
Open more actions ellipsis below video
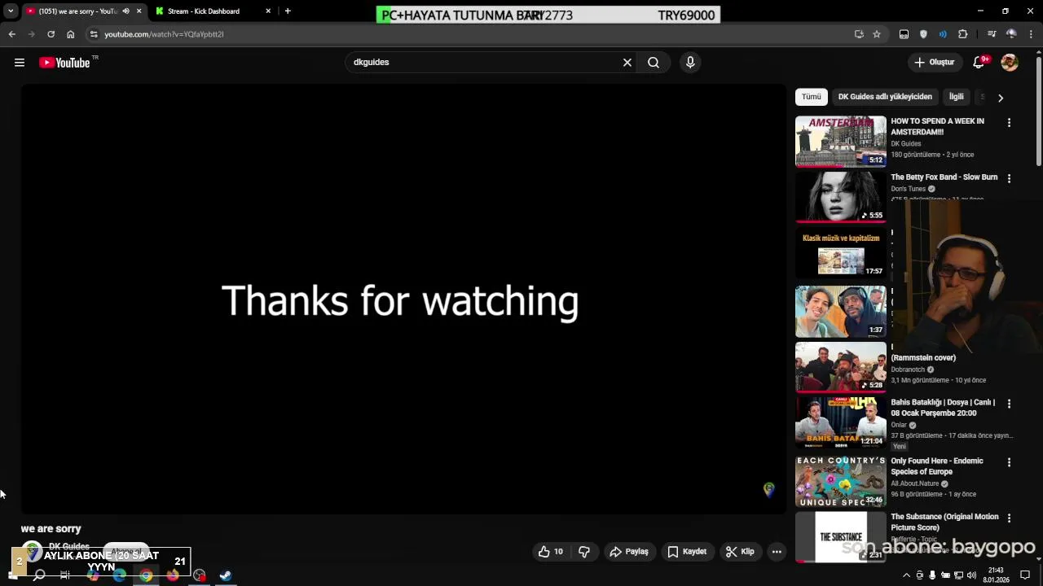(x=777, y=552)
